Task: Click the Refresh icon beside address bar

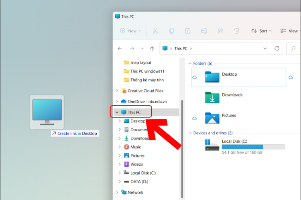Action: (x=277, y=48)
